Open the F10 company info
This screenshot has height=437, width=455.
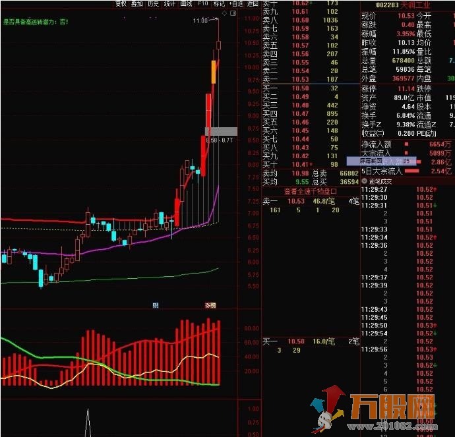tap(203, 3)
